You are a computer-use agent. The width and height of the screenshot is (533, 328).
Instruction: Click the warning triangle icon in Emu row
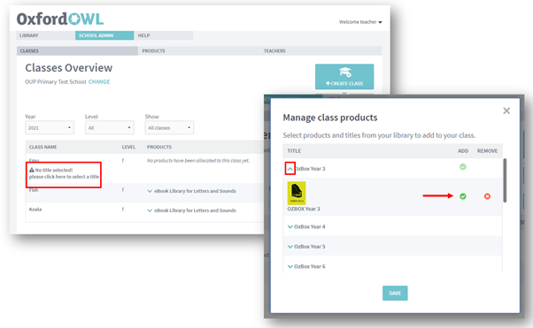[32, 170]
